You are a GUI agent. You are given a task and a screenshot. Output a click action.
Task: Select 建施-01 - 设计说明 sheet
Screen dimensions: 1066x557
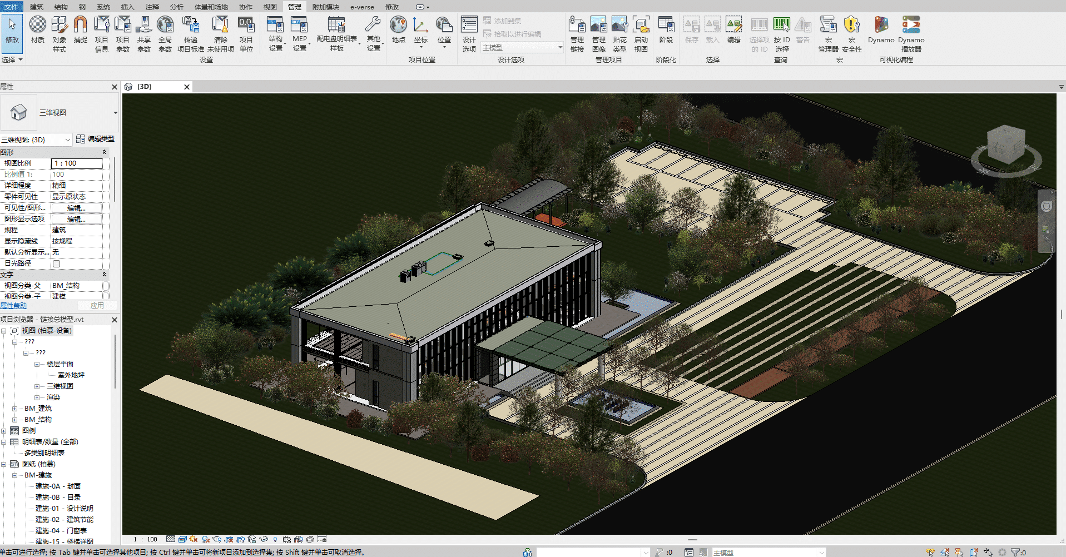tap(65, 509)
